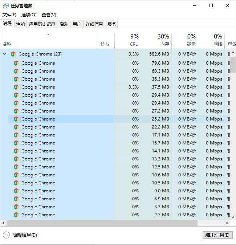Select the 进程 tab
The height and width of the screenshot is (245, 236).
[7, 24]
